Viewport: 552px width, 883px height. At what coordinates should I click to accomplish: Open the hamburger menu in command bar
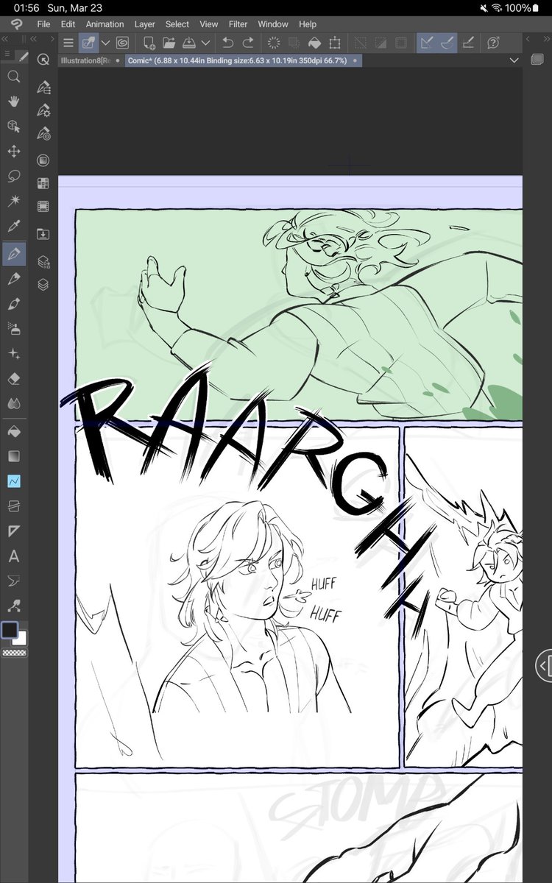(x=68, y=43)
